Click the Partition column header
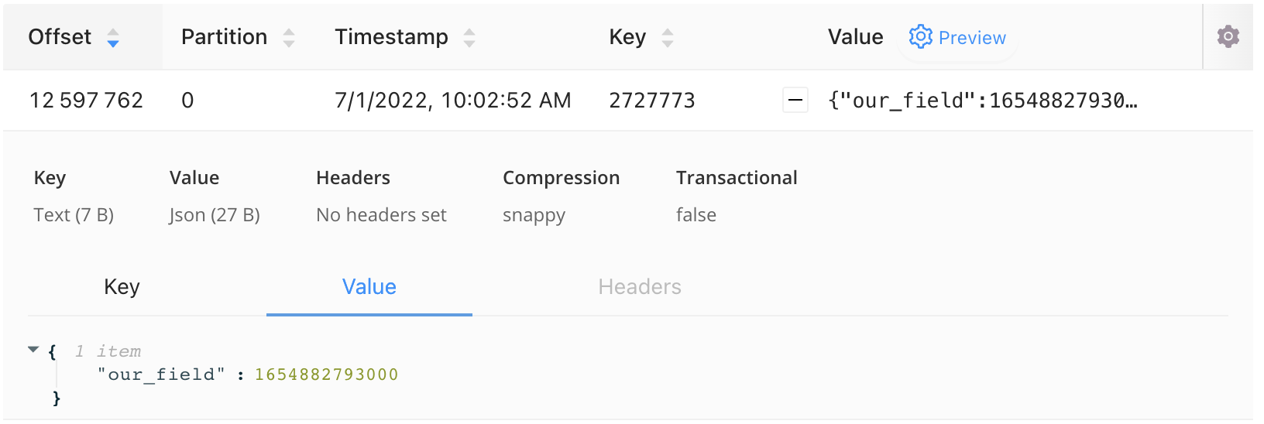1264x424 pixels. (224, 36)
